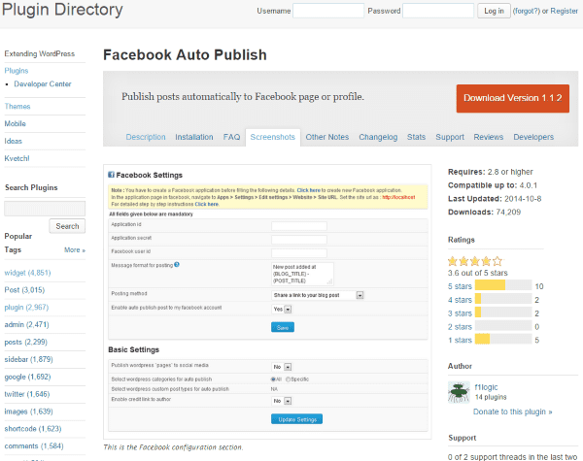Image resolution: width=583 pixels, height=461 pixels.
Task: Click the 3 stars rating link
Action: (460, 313)
